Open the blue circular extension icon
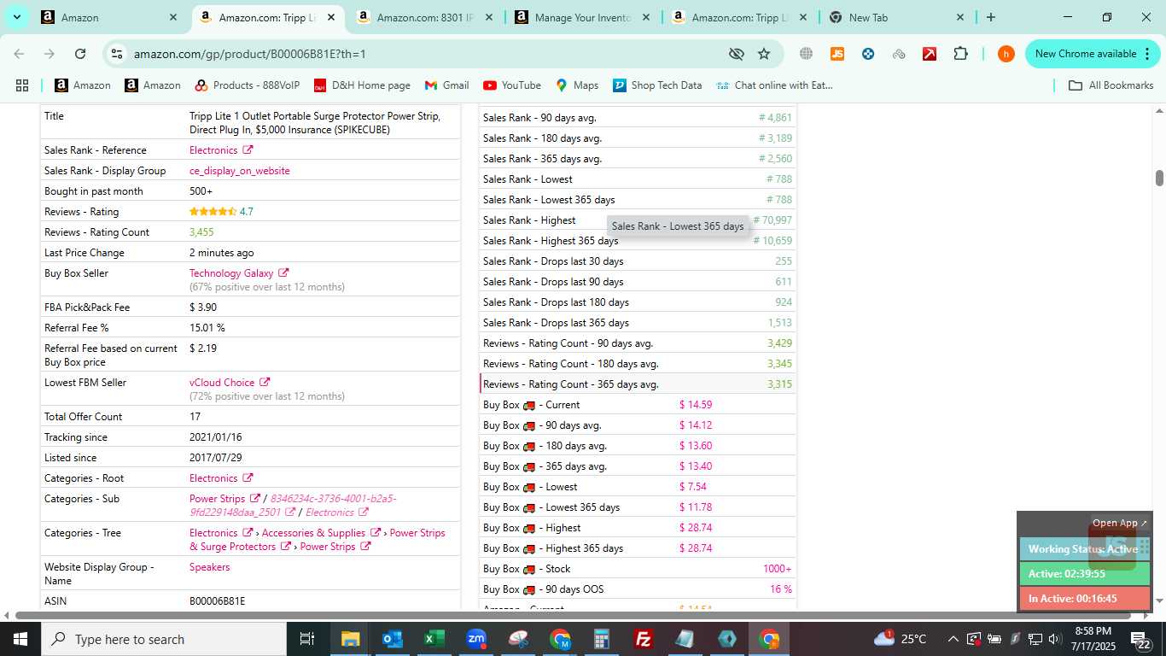1166x656 pixels. pyautogui.click(x=868, y=54)
